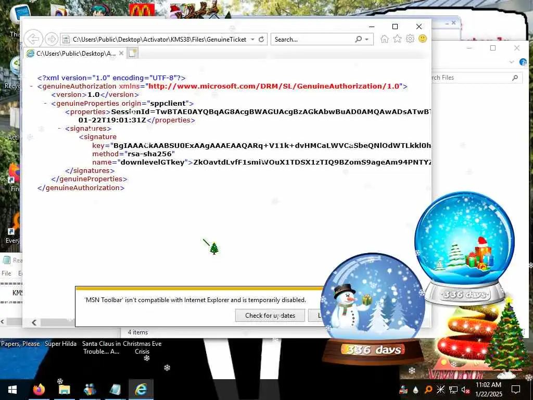The width and height of the screenshot is (533, 400).
Task: Click the snowman snow globe widget
Action: pos(373,308)
